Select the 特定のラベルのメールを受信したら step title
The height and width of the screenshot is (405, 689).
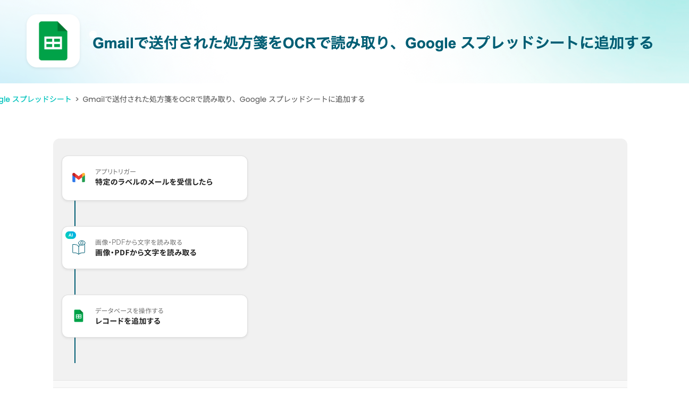(154, 182)
